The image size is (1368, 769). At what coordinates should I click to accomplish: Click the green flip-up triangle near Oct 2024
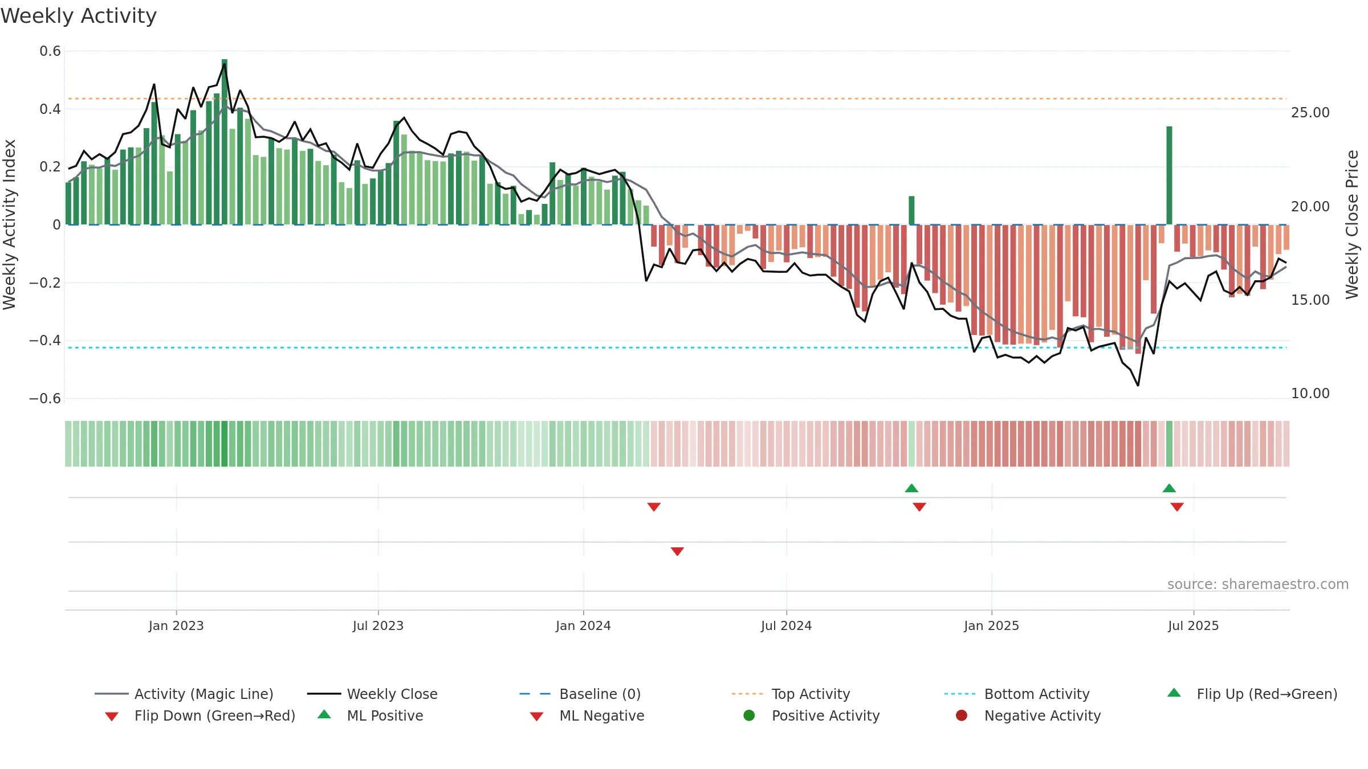(x=911, y=488)
